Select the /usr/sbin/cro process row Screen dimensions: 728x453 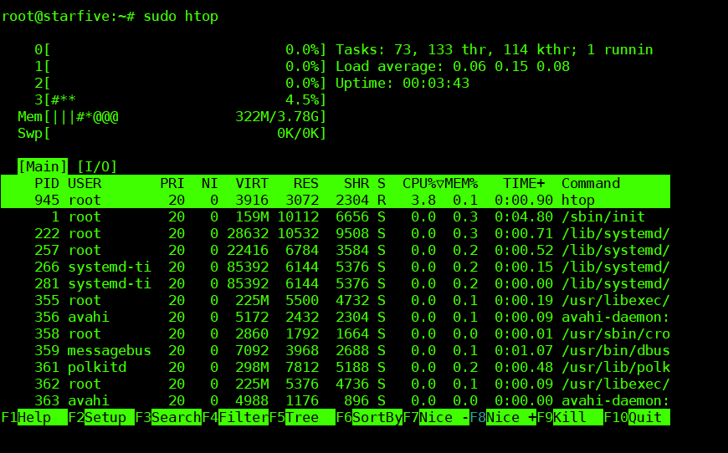click(x=336, y=333)
